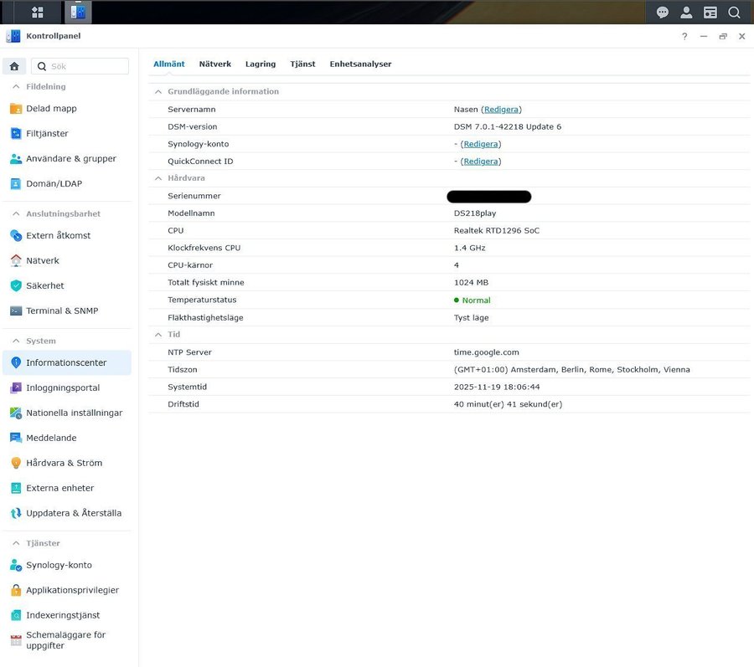Image resolution: width=754 pixels, height=667 pixels.
Task: Click Redigera link for QuickConnect ID
Action: [481, 162]
